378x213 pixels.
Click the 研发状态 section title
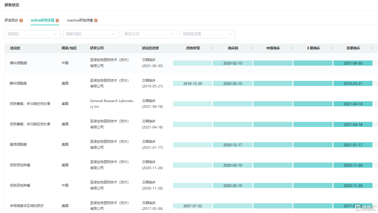point(12,5)
